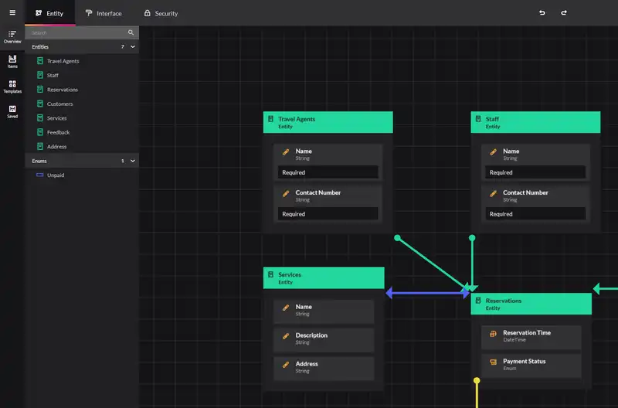Click green connector dot below Staff card
Screen dimensions: 618x408
point(472,238)
